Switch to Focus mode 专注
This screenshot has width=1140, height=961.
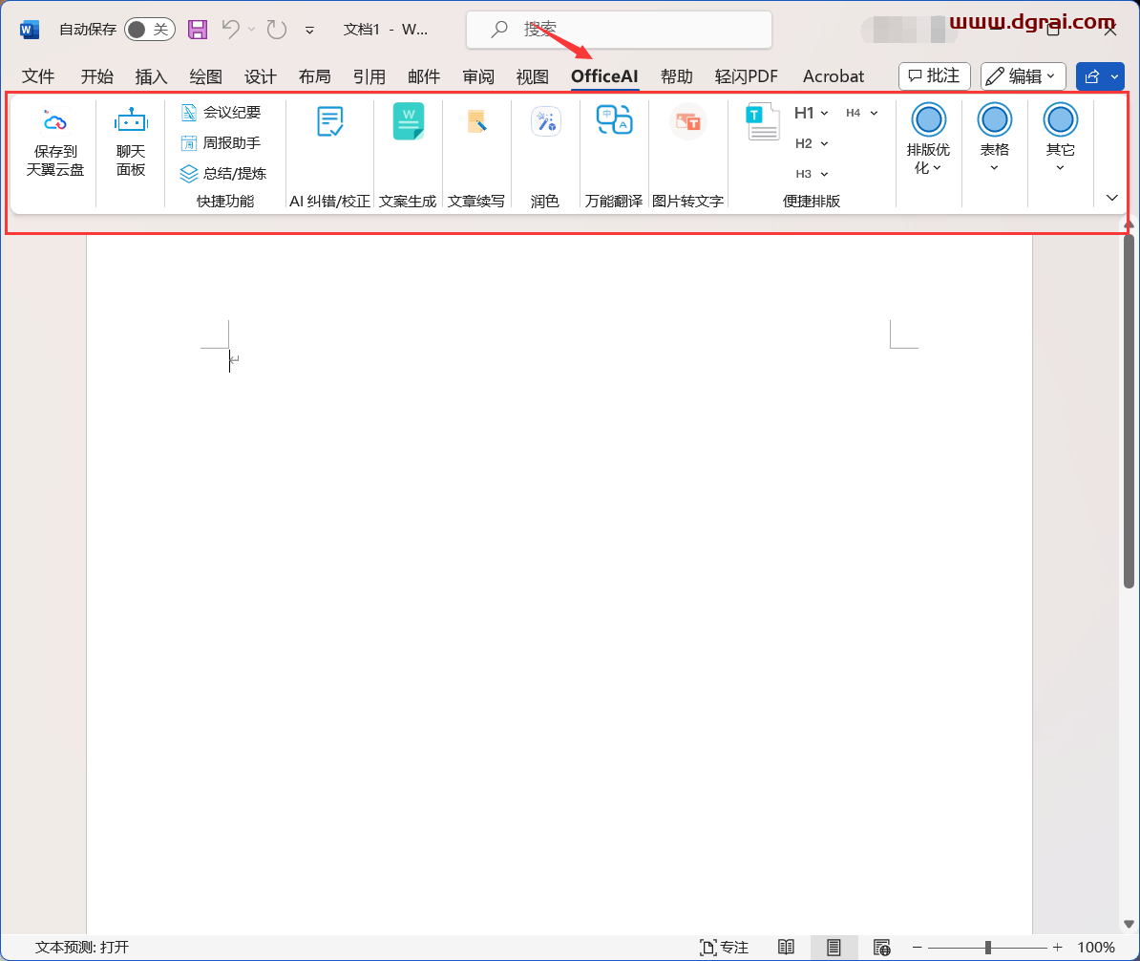click(724, 948)
